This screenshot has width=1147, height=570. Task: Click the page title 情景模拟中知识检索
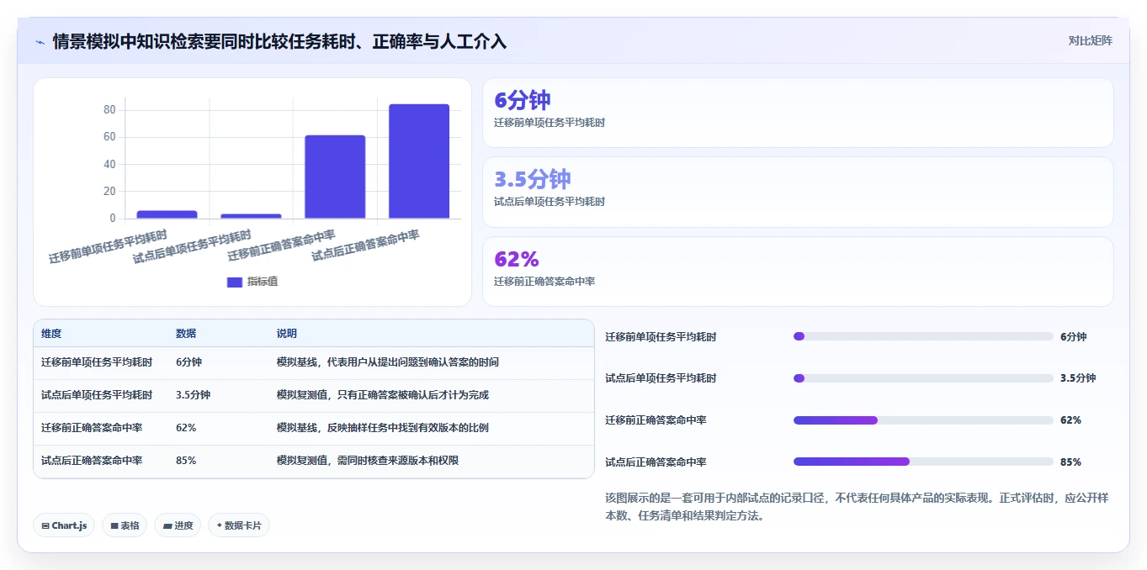tap(279, 42)
